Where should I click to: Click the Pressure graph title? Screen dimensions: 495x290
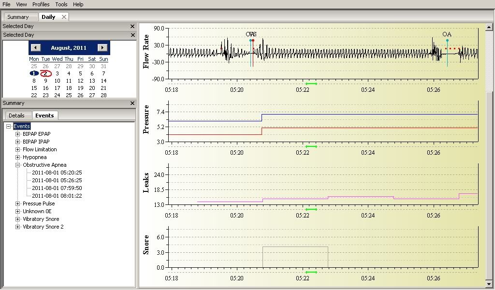tap(146, 119)
